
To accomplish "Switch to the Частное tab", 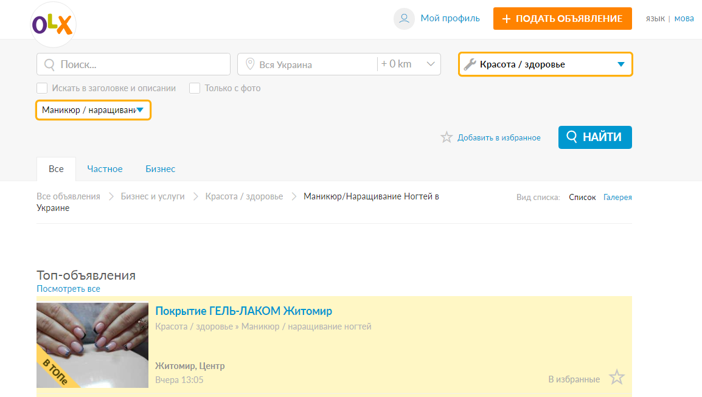I will tap(105, 169).
